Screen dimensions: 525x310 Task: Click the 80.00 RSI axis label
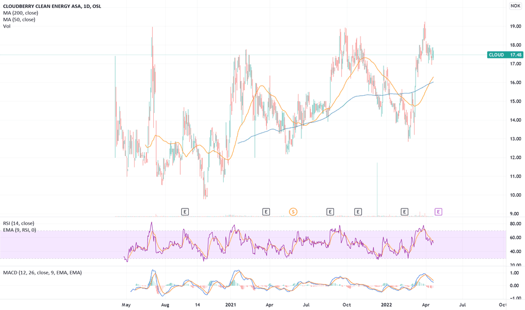[515, 224]
